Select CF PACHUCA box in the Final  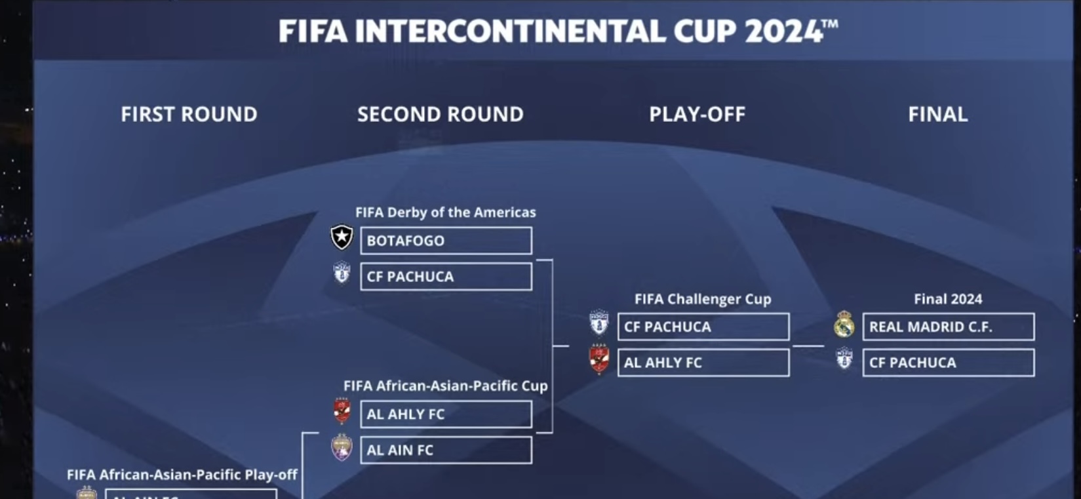point(949,363)
